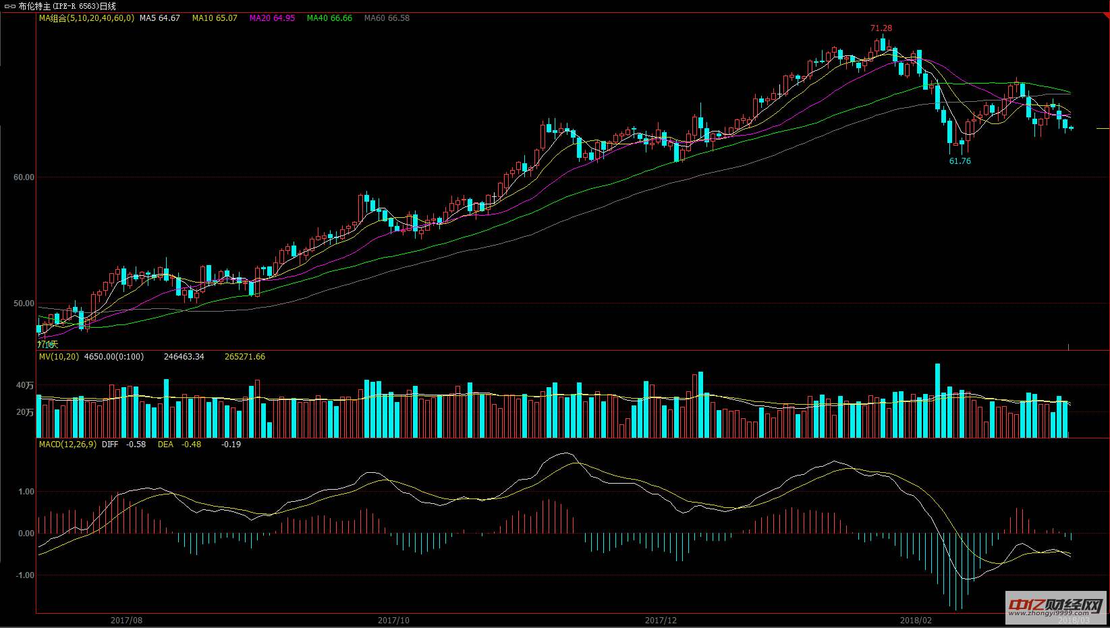Viewport: 1110px width, 628px height.
Task: Click the 中亿财经网 watermark logo
Action: coord(1055,606)
